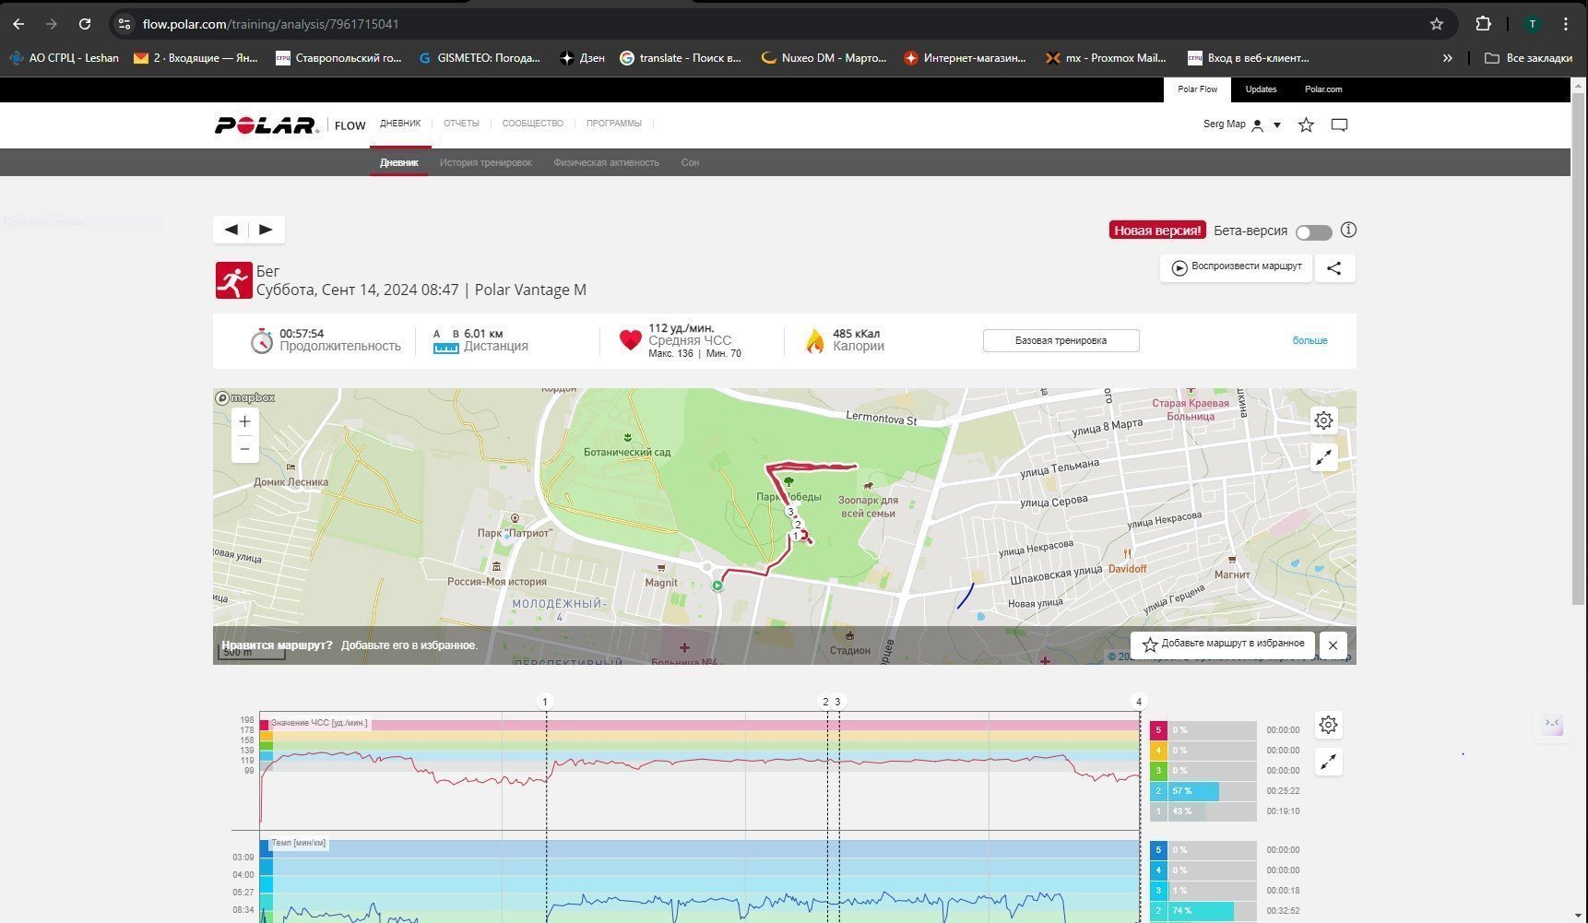Reload the page with the refresh icon

coord(85,24)
